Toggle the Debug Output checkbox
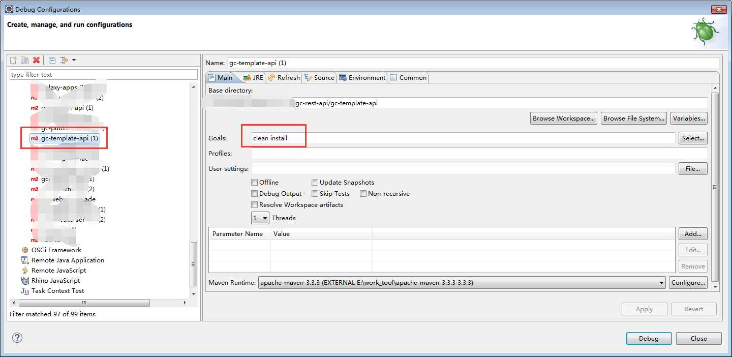The width and height of the screenshot is (732, 357). (x=254, y=193)
